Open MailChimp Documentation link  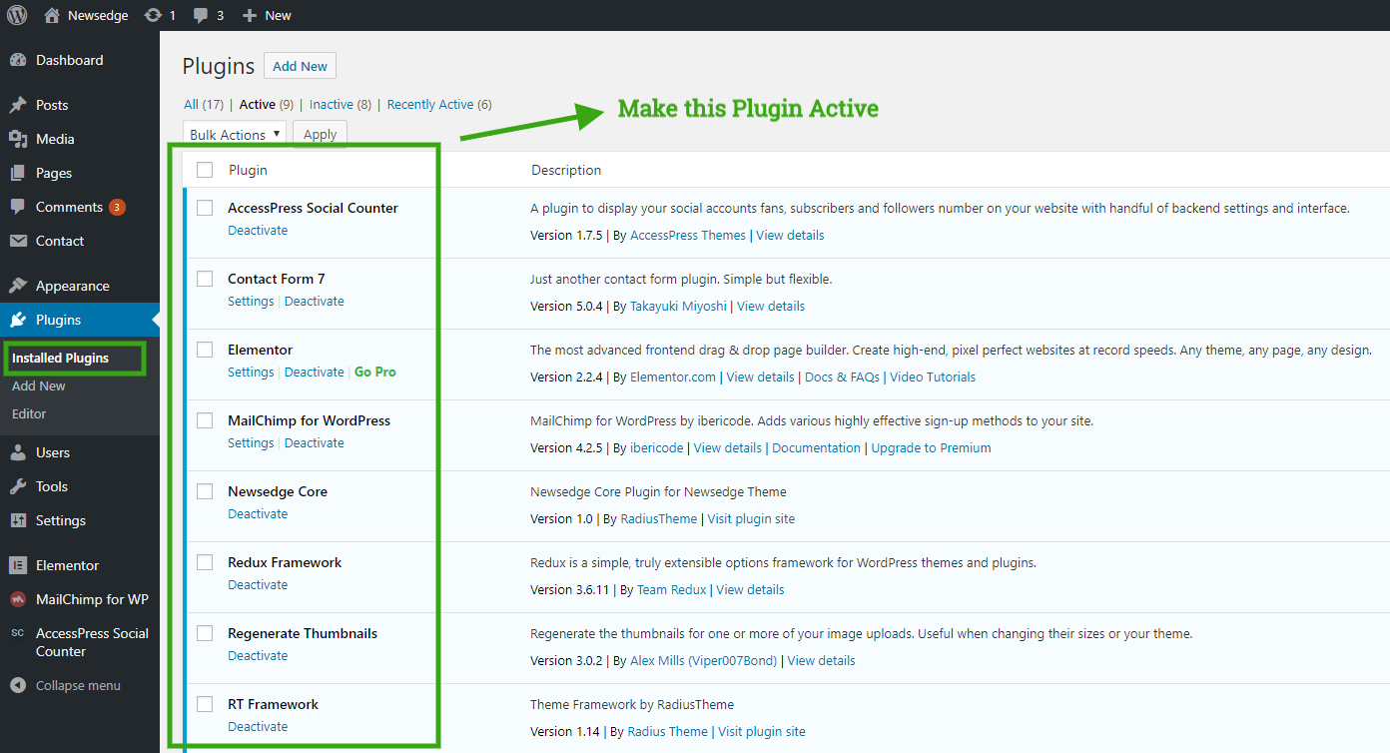(816, 447)
